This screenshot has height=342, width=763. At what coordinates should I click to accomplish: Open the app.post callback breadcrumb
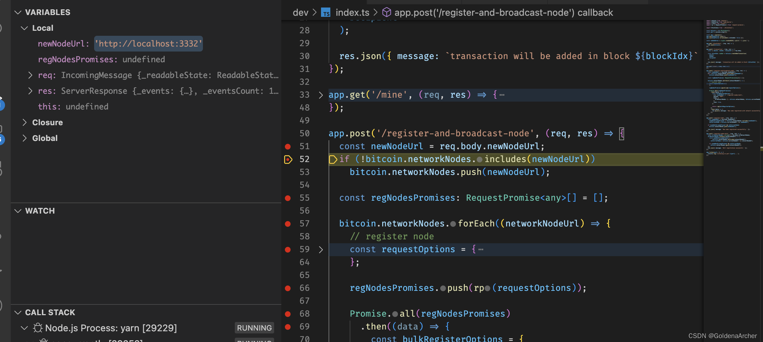tap(504, 13)
